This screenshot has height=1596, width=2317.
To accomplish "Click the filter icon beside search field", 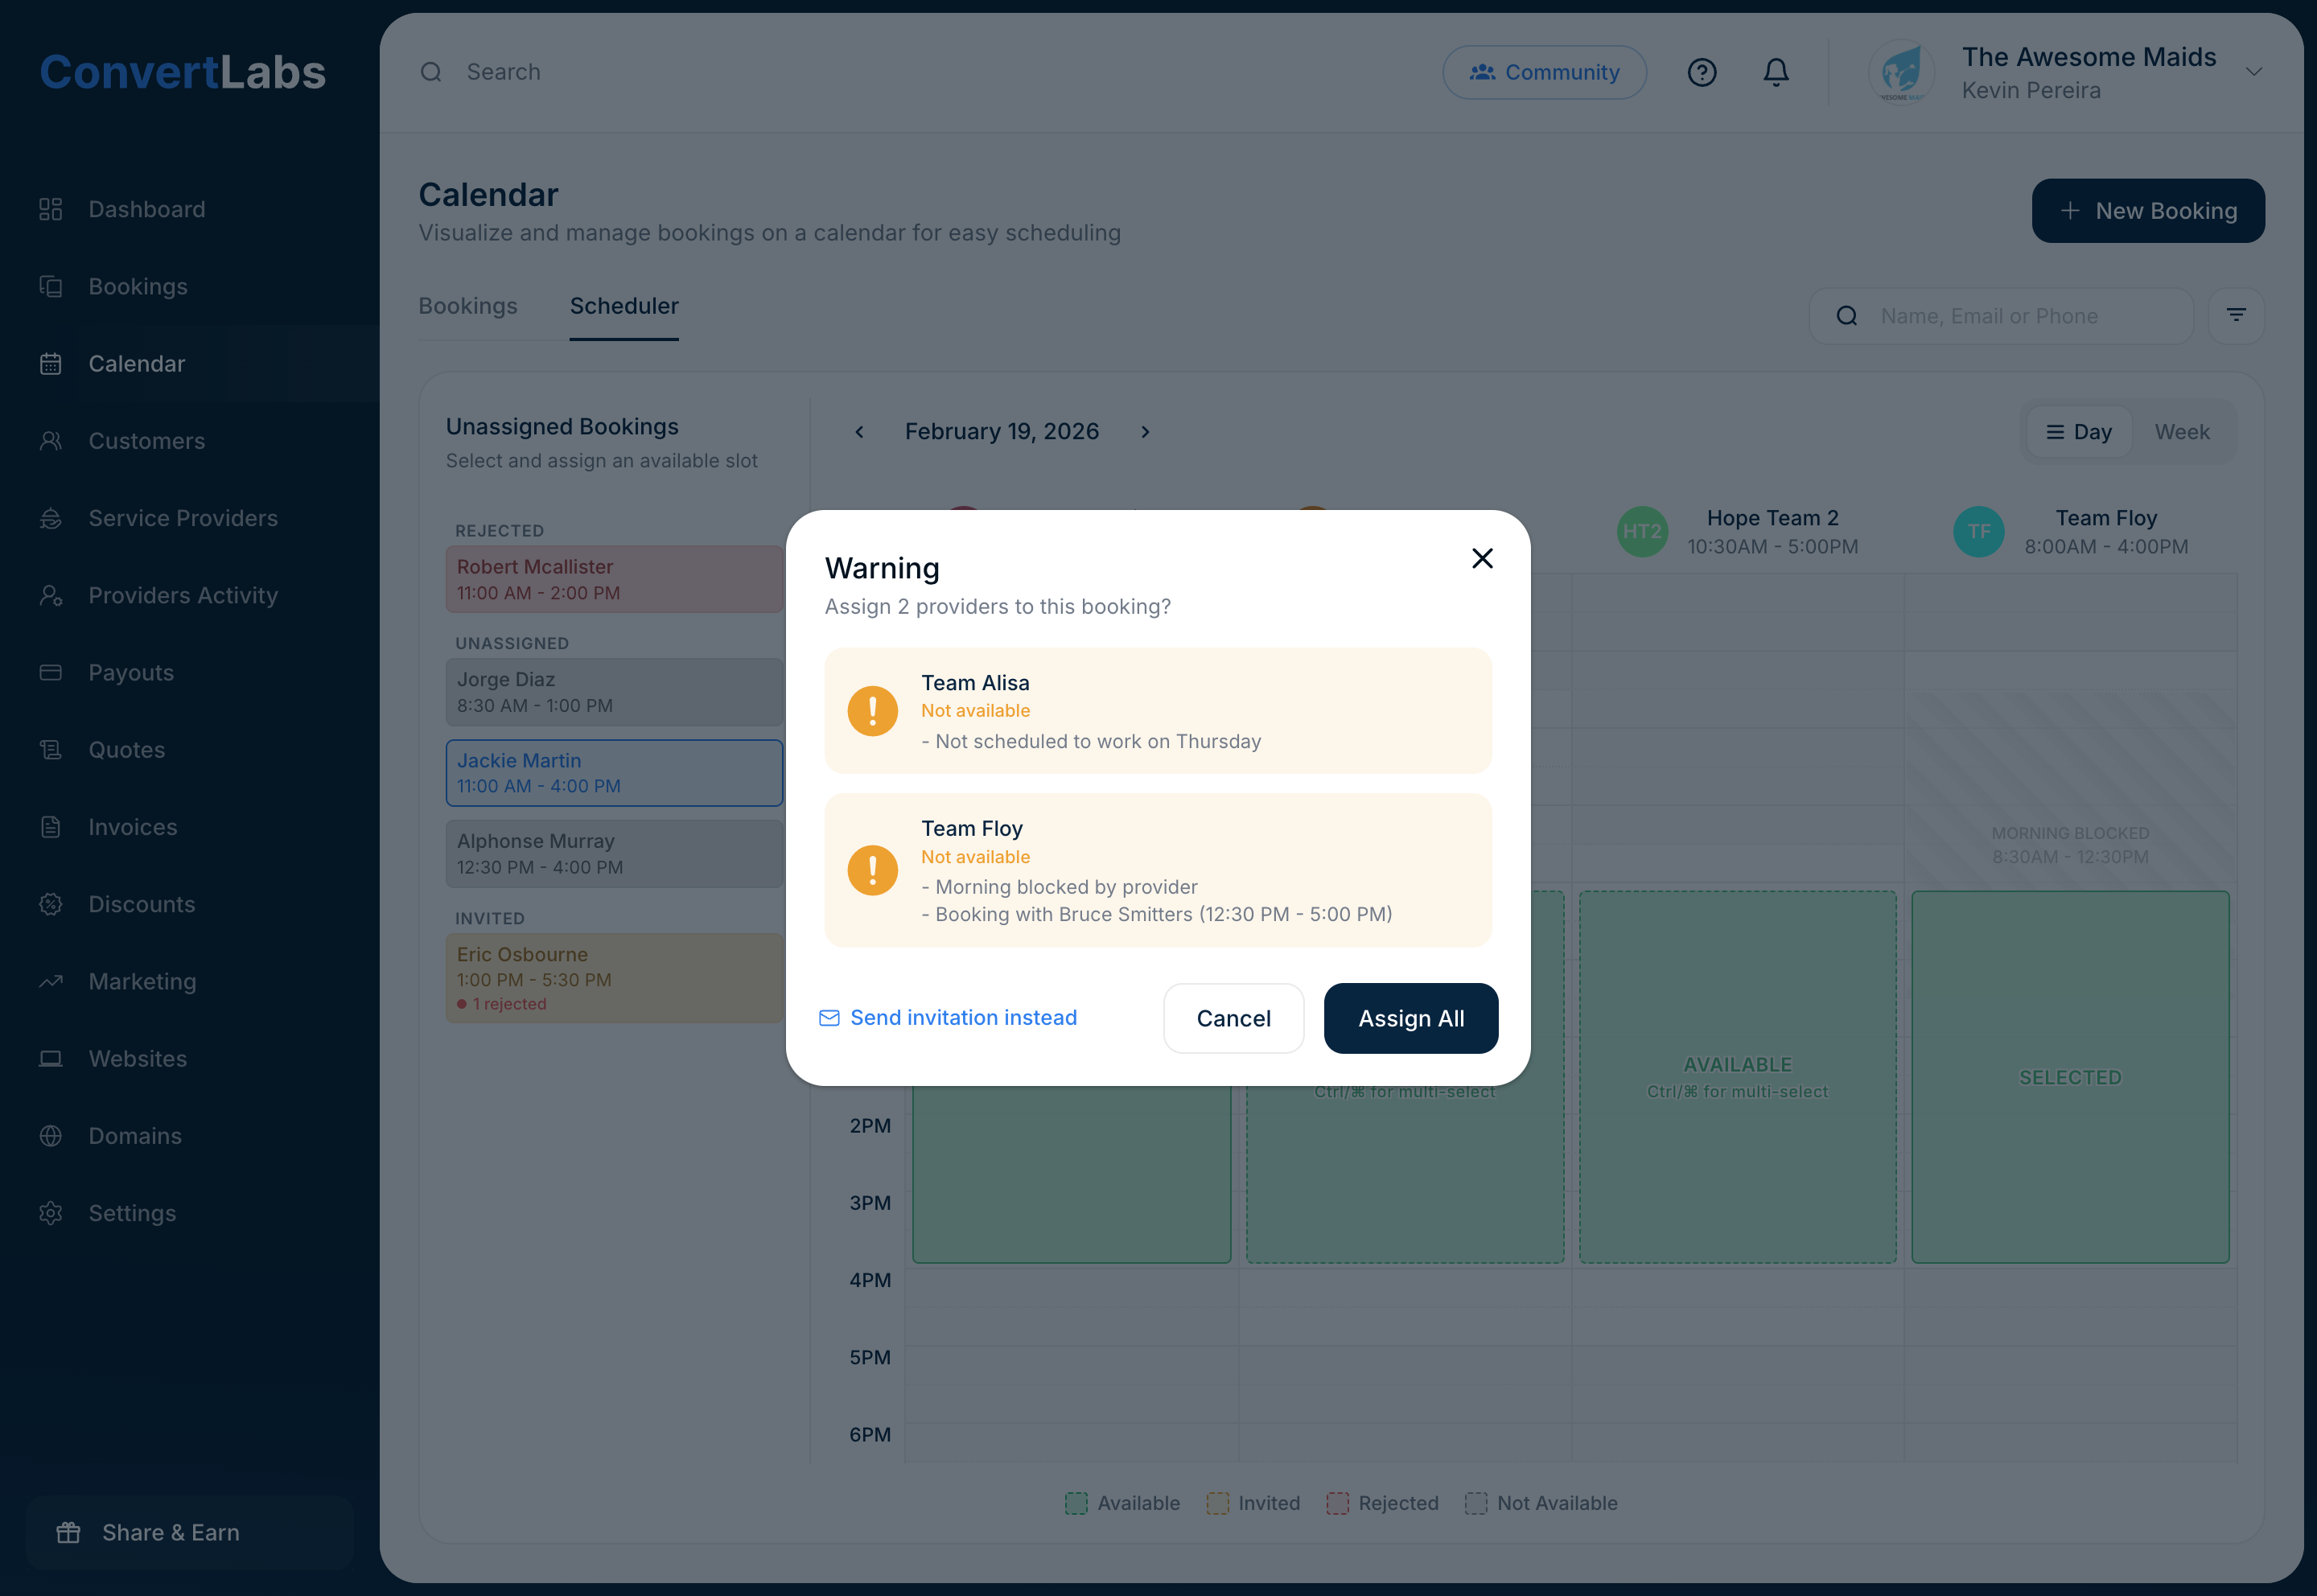I will (2236, 316).
